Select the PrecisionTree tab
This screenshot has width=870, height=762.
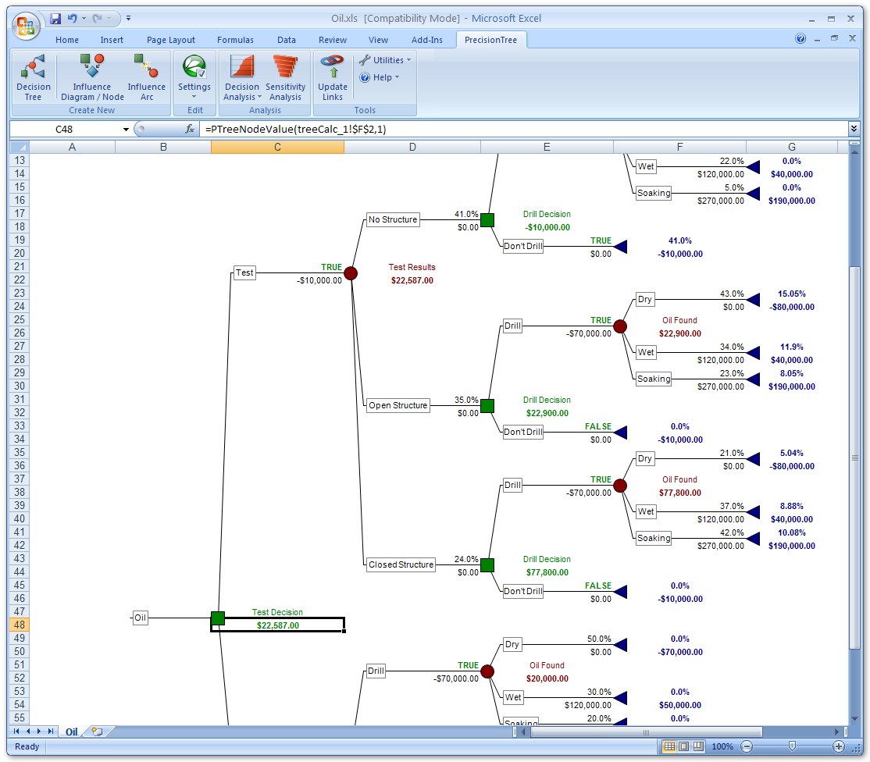tap(490, 40)
